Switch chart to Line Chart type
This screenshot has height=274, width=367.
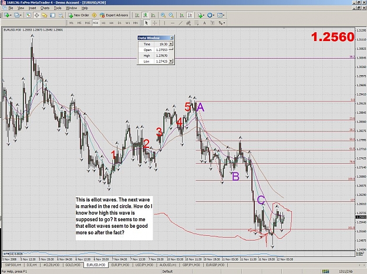pos(153,15)
